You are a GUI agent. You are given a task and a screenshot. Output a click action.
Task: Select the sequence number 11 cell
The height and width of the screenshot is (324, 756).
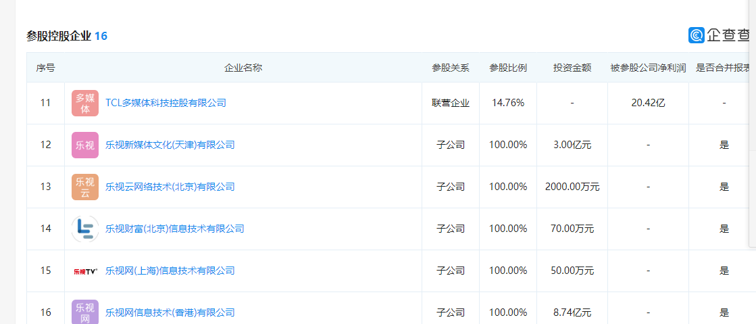[x=45, y=103]
